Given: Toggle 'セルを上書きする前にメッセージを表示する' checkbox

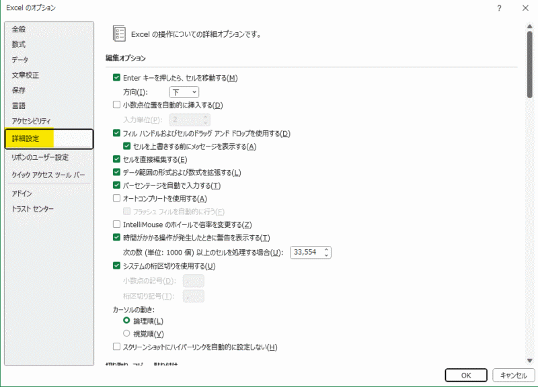Looking at the screenshot, I should click(x=127, y=146).
